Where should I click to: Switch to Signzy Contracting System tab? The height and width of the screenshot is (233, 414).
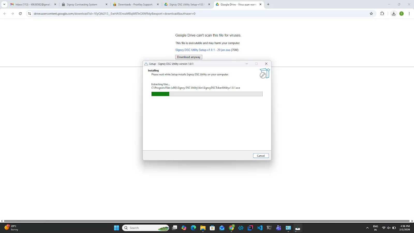coord(85,4)
